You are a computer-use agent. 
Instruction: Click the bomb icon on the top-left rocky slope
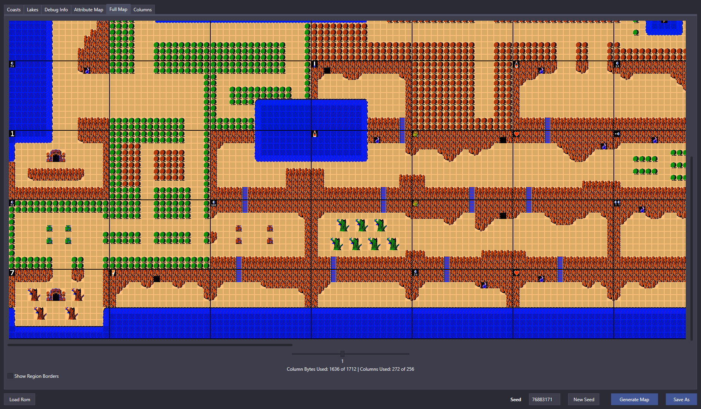pos(87,71)
